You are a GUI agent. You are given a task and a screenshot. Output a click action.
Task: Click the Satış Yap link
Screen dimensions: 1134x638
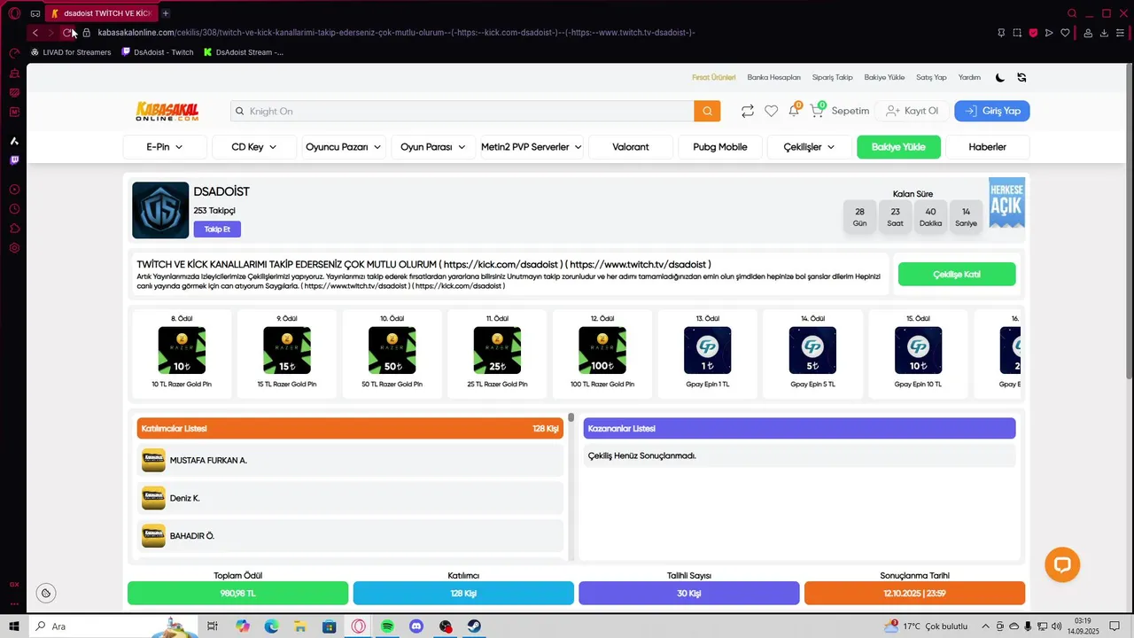click(931, 77)
